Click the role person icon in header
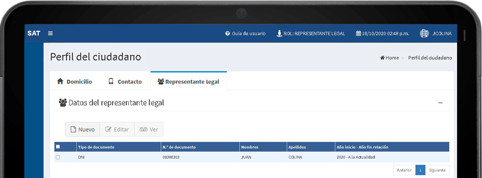 (x=280, y=33)
